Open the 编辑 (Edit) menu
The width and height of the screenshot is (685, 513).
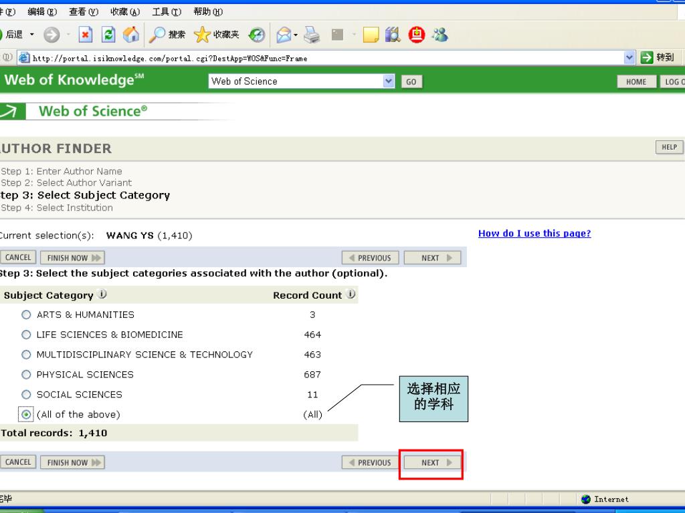[x=42, y=12]
